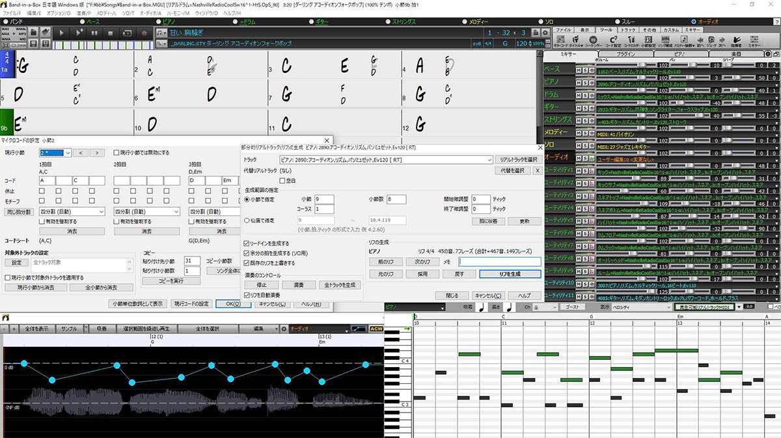The height and width of the screenshot is (438, 781).
Task: Select the Audio track radio button
Action: (692, 21)
